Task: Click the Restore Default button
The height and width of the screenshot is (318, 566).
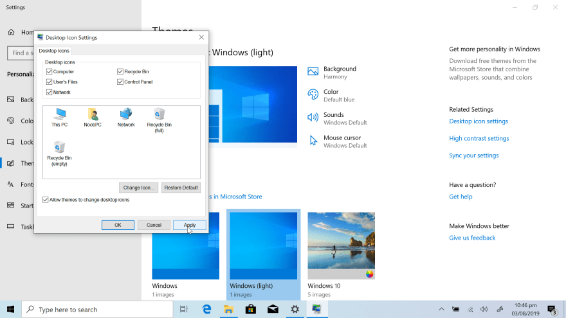Action: (181, 188)
